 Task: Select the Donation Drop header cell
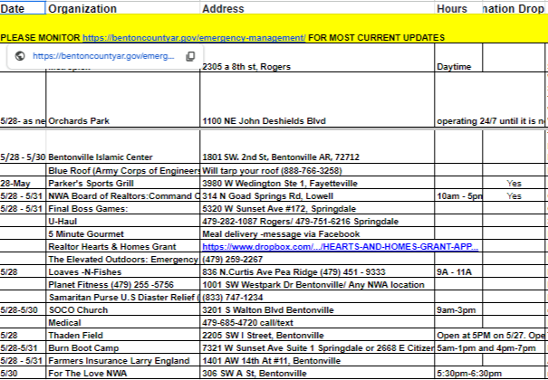[x=514, y=8]
